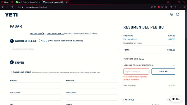Click the Iniciar sesión link

(x=37, y=34)
